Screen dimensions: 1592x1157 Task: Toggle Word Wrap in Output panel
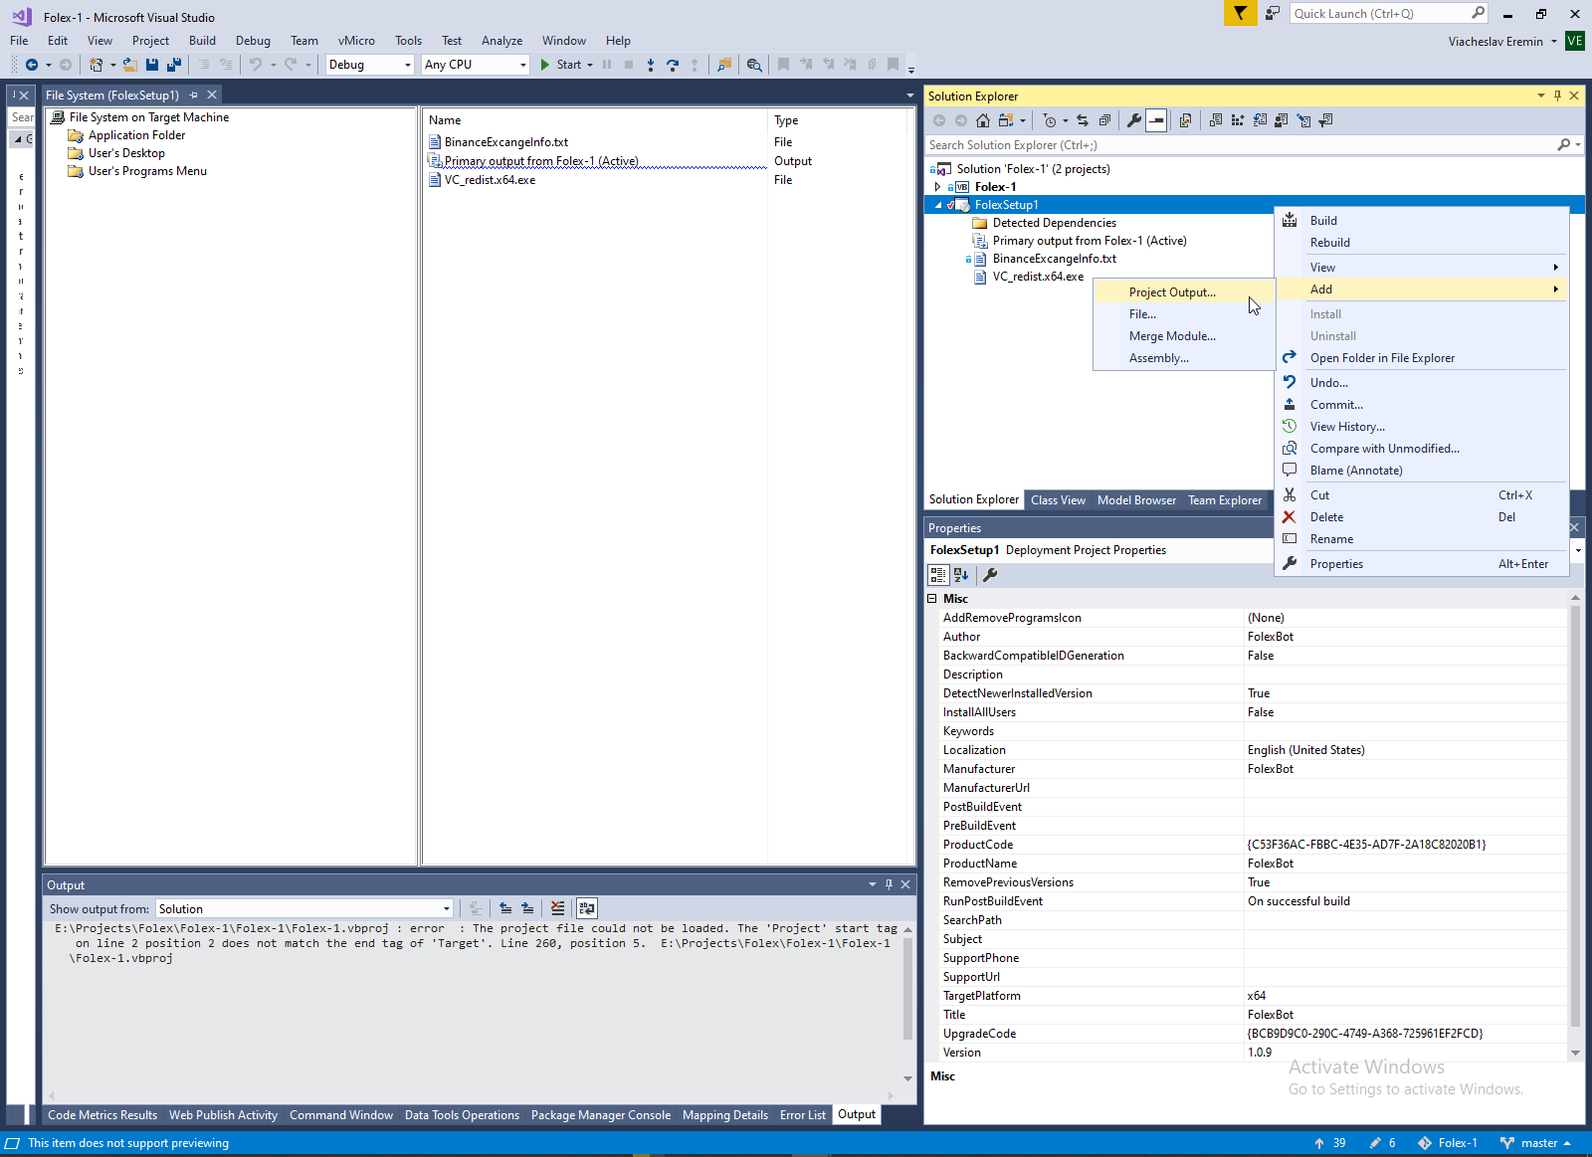click(587, 908)
